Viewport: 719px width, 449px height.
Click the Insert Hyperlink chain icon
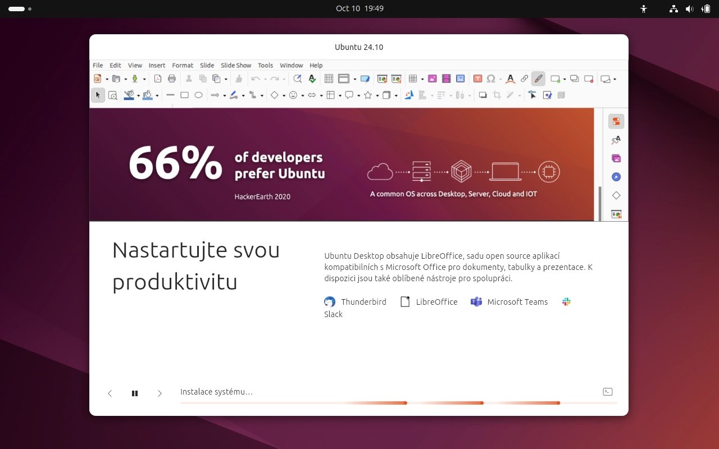tap(524, 79)
